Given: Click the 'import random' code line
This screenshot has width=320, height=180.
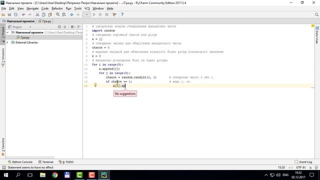Looking at the screenshot, I should (103, 30).
